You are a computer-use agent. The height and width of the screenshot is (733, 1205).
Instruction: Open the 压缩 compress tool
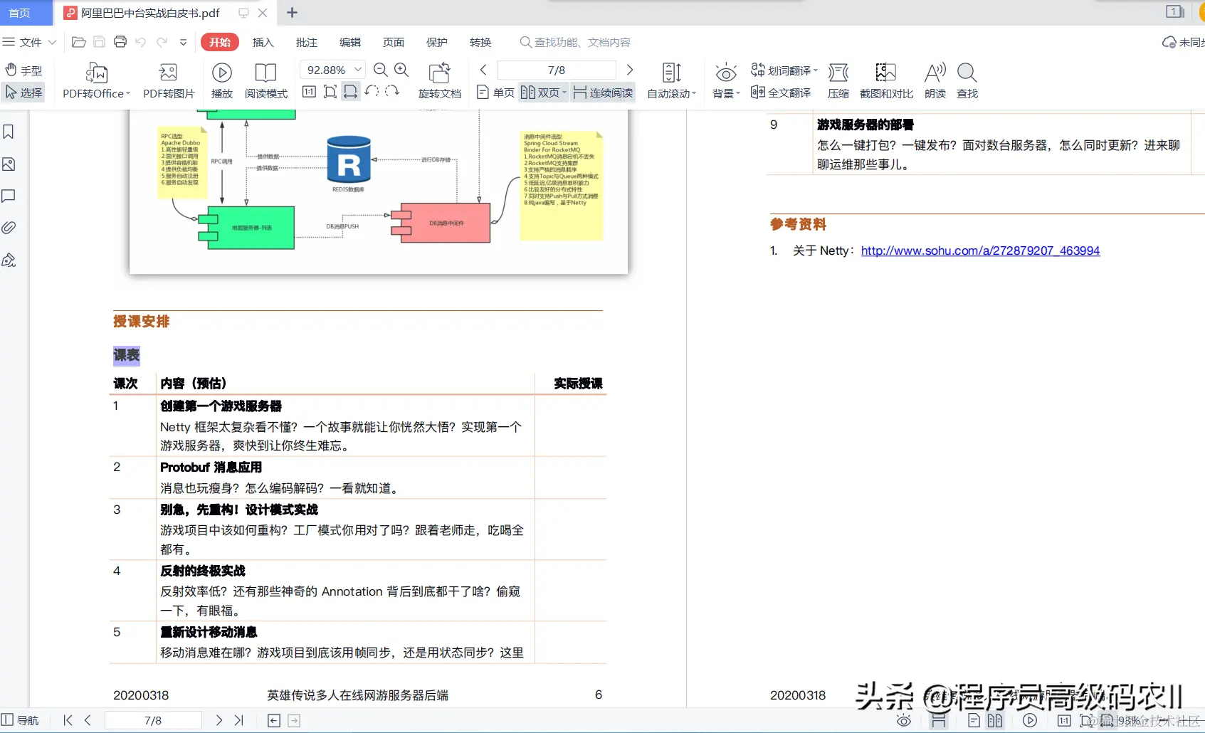tap(838, 80)
